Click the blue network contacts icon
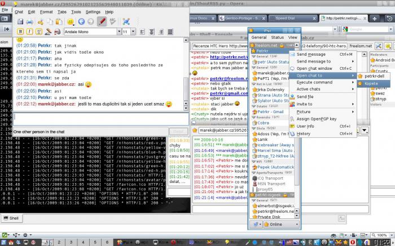 (x=126, y=21)
